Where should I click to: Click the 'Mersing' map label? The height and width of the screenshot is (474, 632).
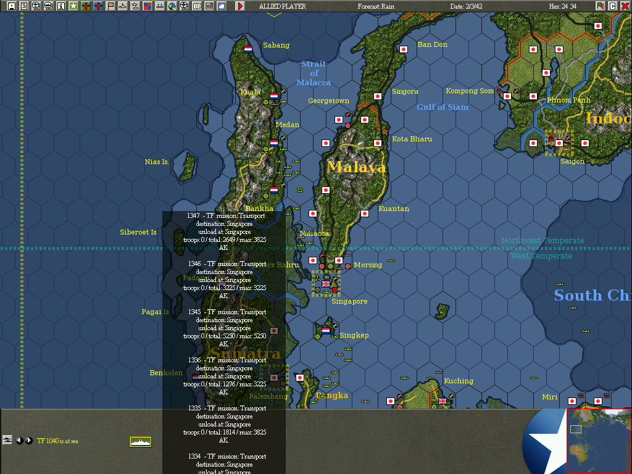coord(368,265)
